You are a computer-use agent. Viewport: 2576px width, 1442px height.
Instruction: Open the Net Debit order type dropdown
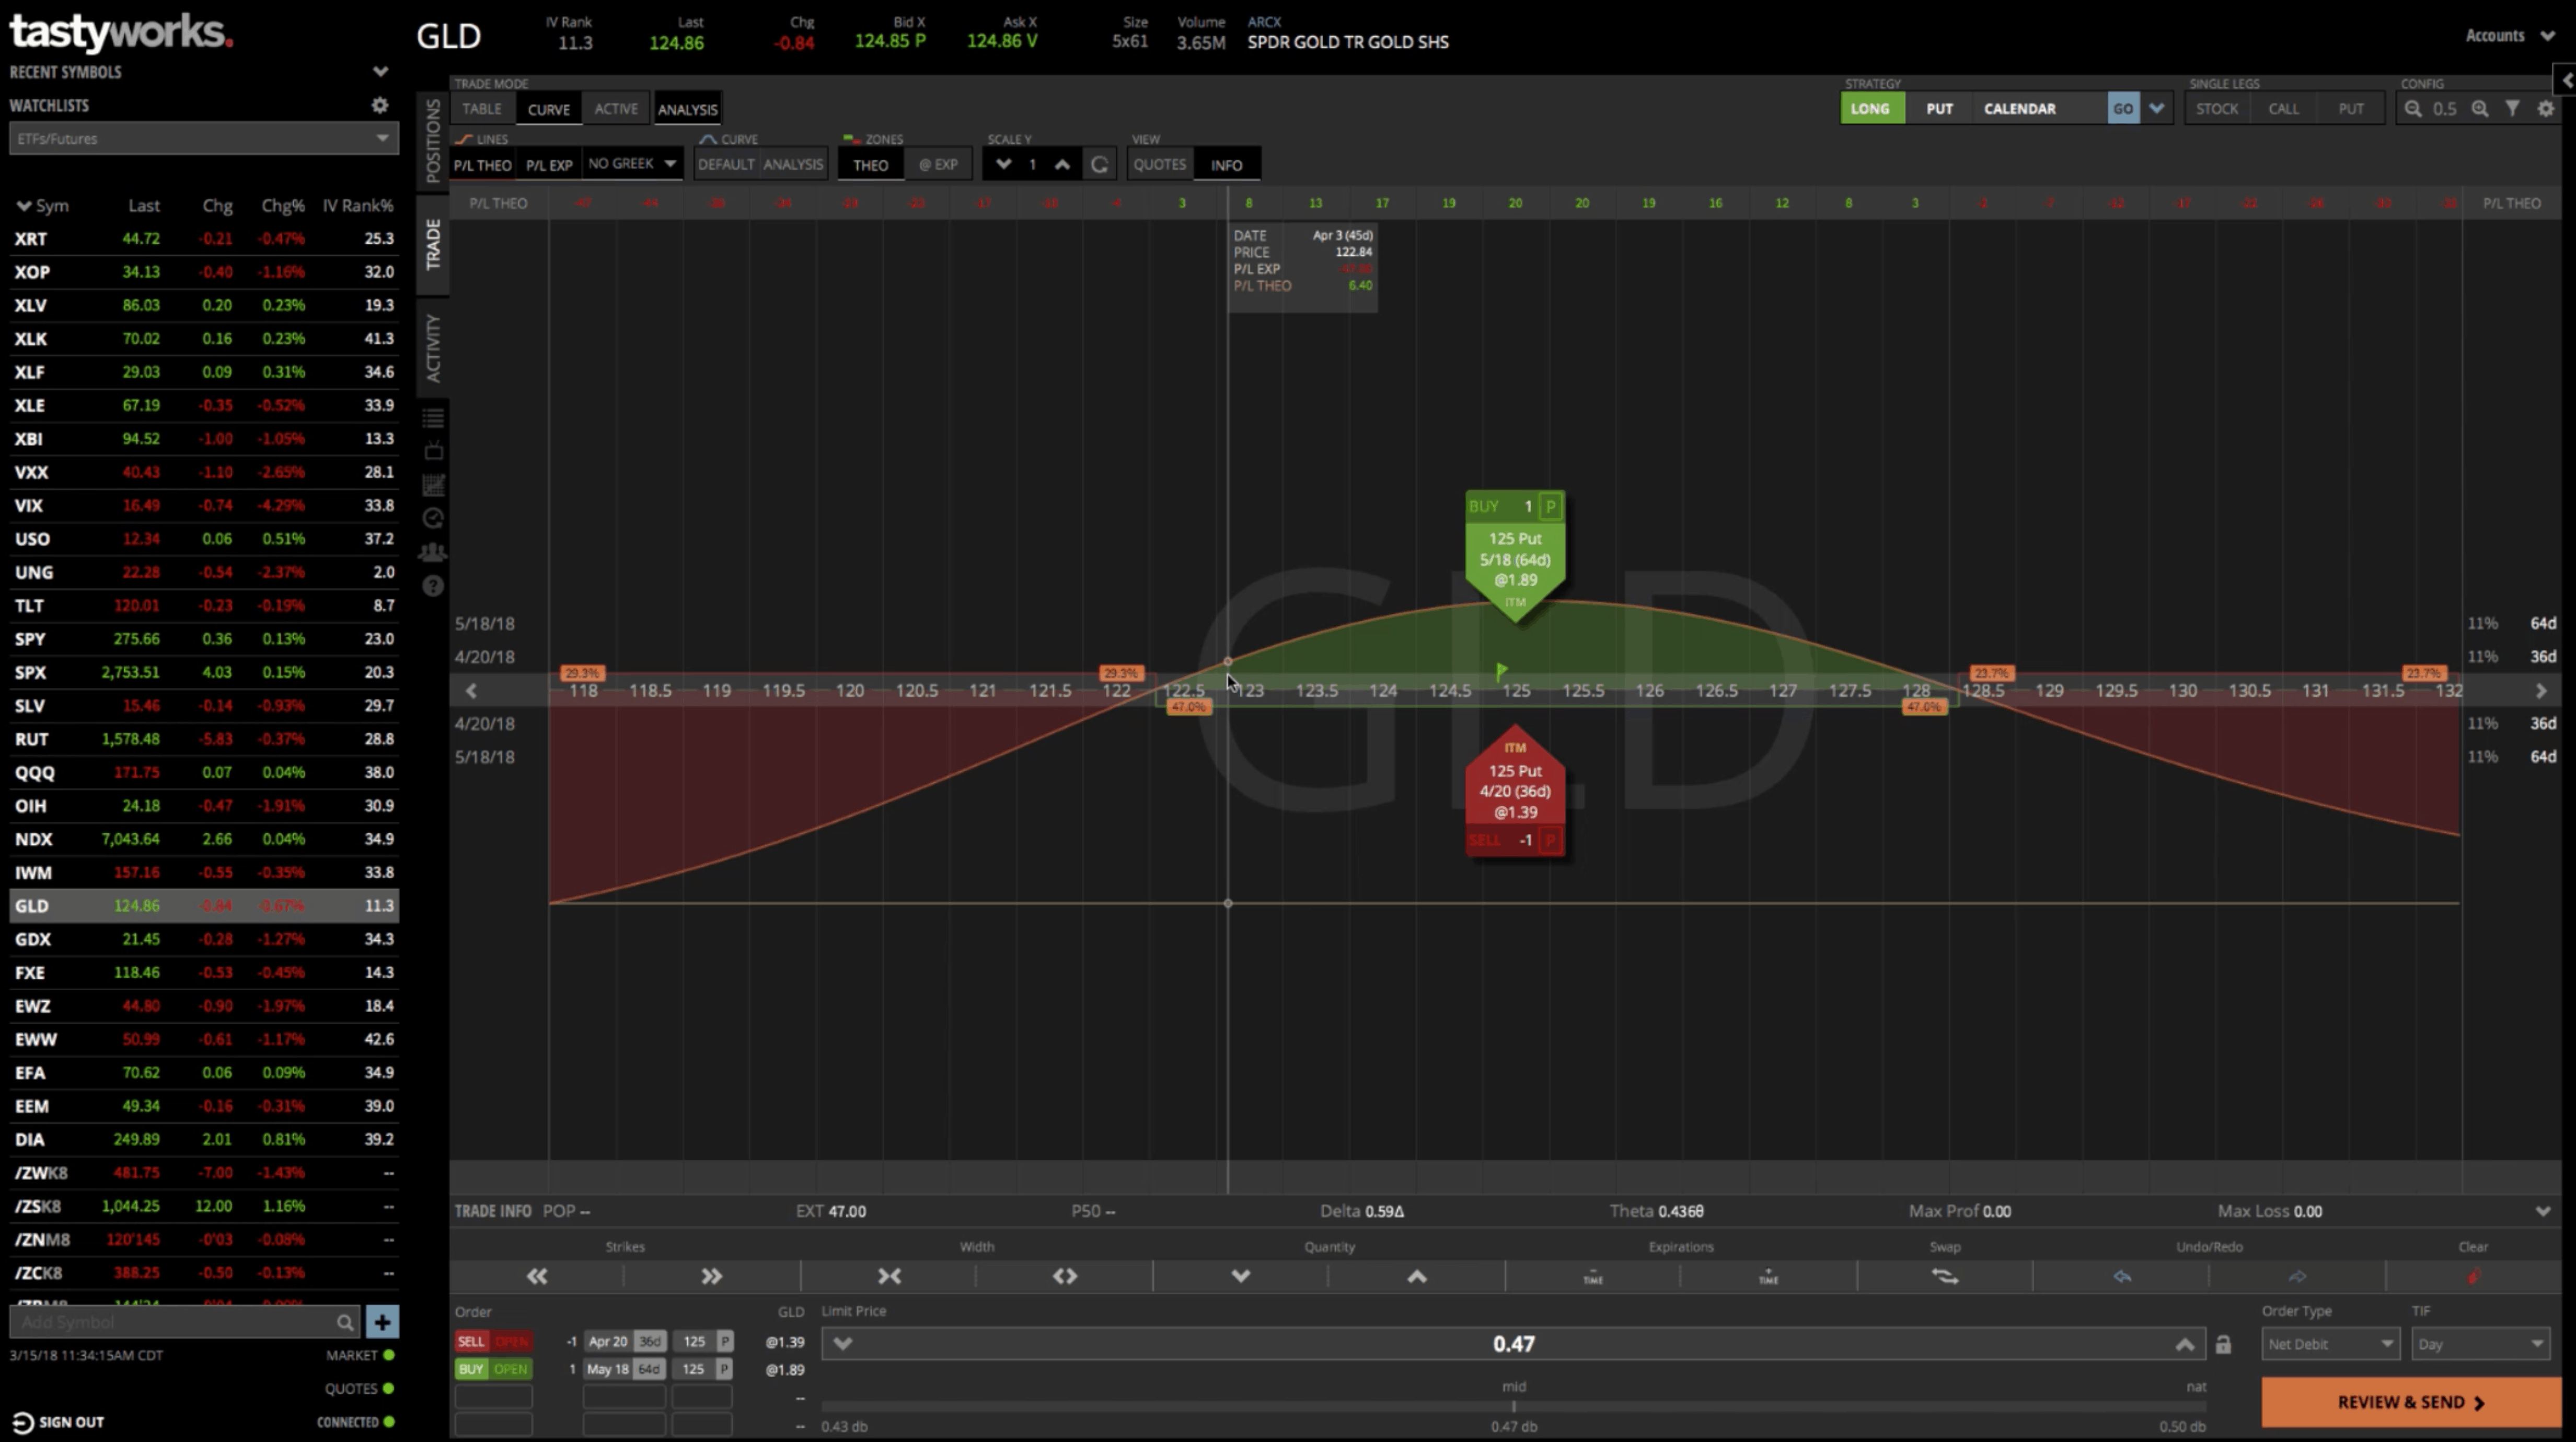coord(2330,1344)
